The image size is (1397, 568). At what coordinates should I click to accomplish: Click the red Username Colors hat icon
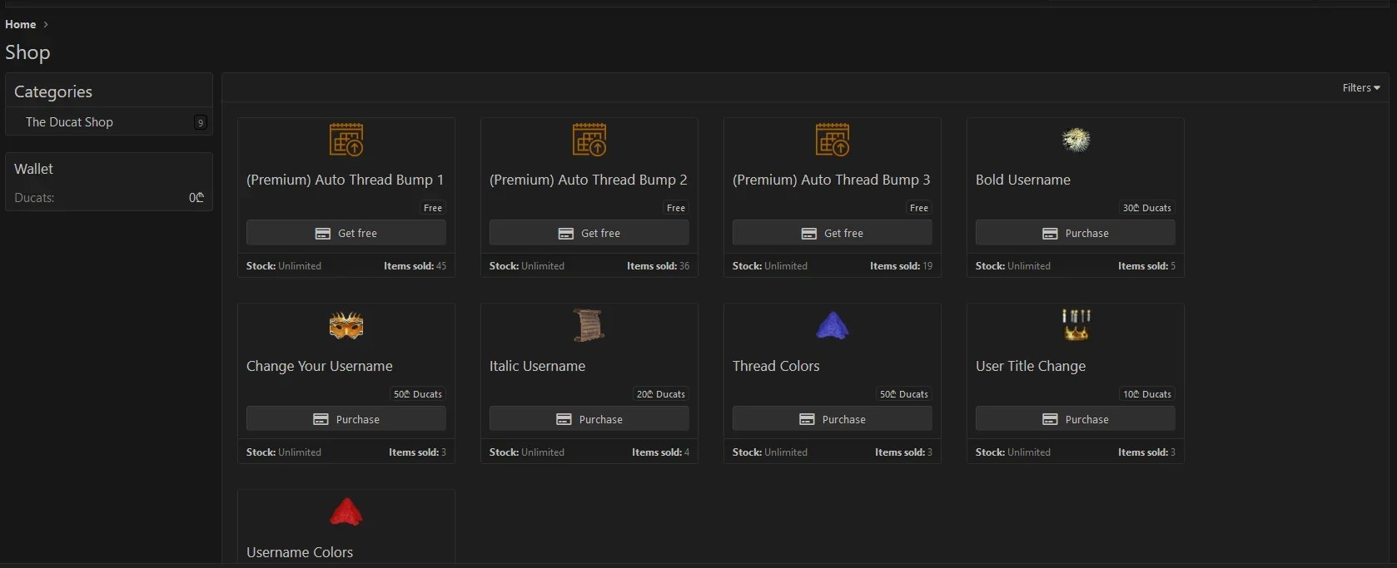click(346, 511)
